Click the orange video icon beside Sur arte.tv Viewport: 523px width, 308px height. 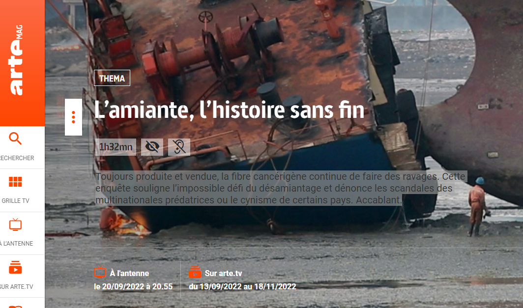[195, 272]
